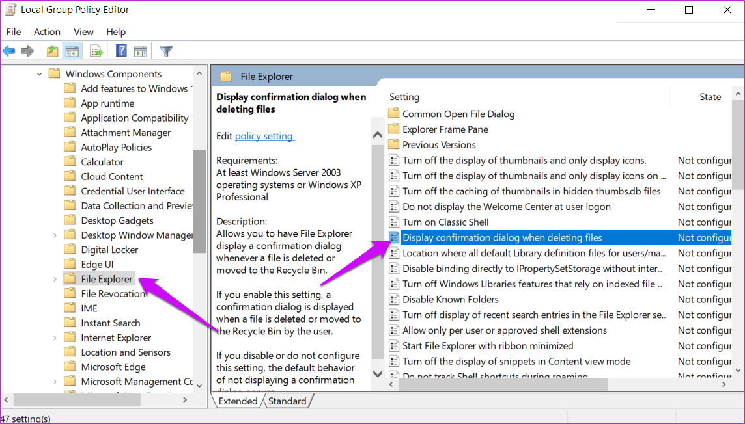Open the Action menu

[x=47, y=32]
